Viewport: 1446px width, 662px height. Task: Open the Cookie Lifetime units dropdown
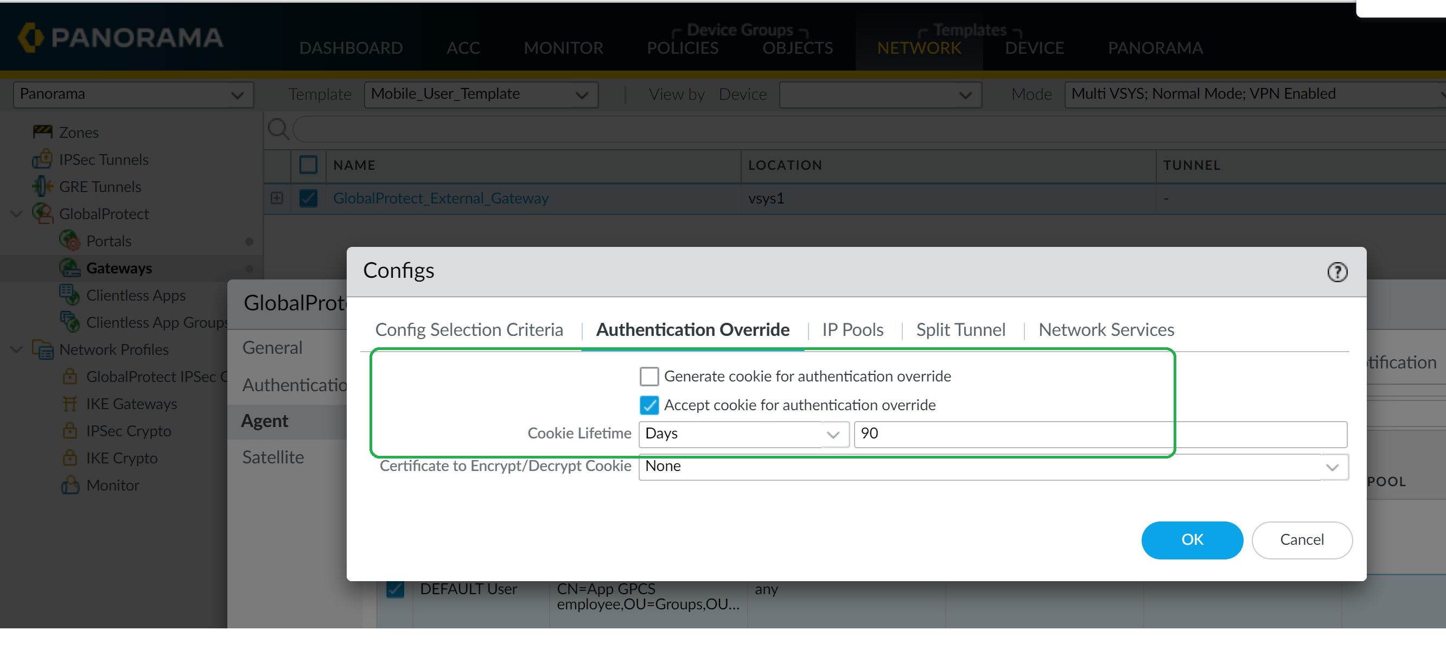point(835,434)
